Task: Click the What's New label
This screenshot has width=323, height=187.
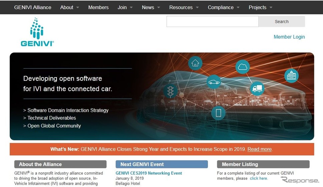Action: 65,149
